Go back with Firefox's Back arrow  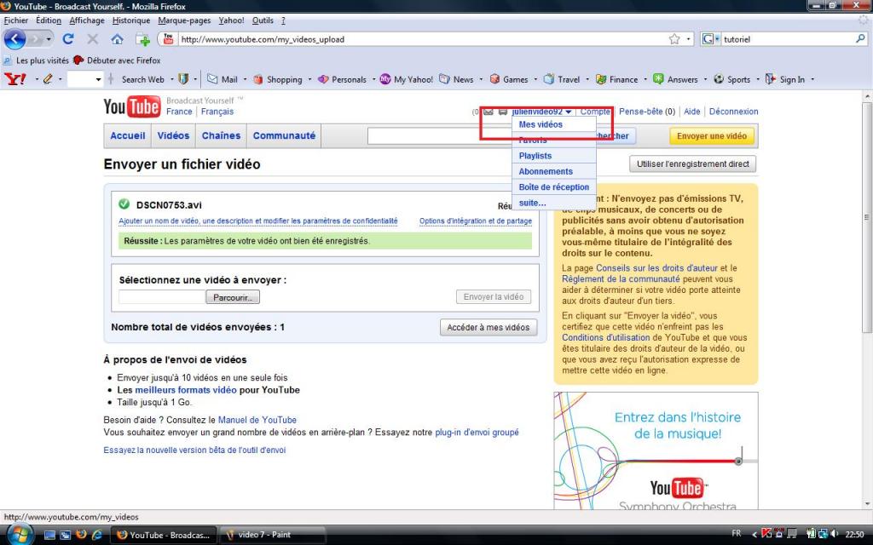click(x=14, y=39)
